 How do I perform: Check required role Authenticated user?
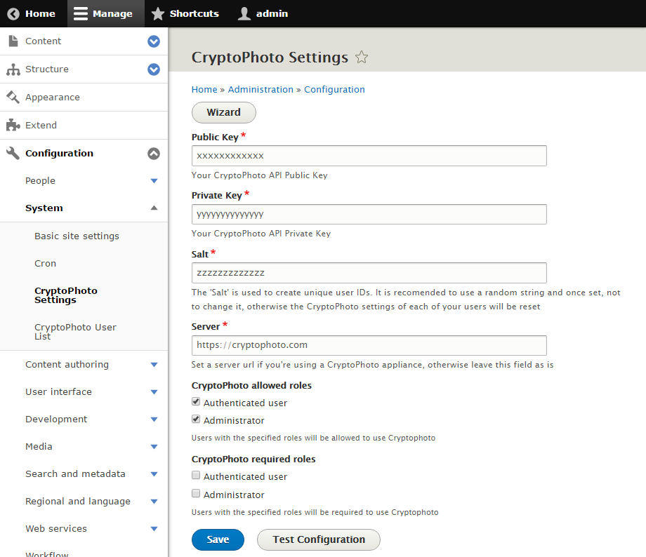click(x=196, y=476)
